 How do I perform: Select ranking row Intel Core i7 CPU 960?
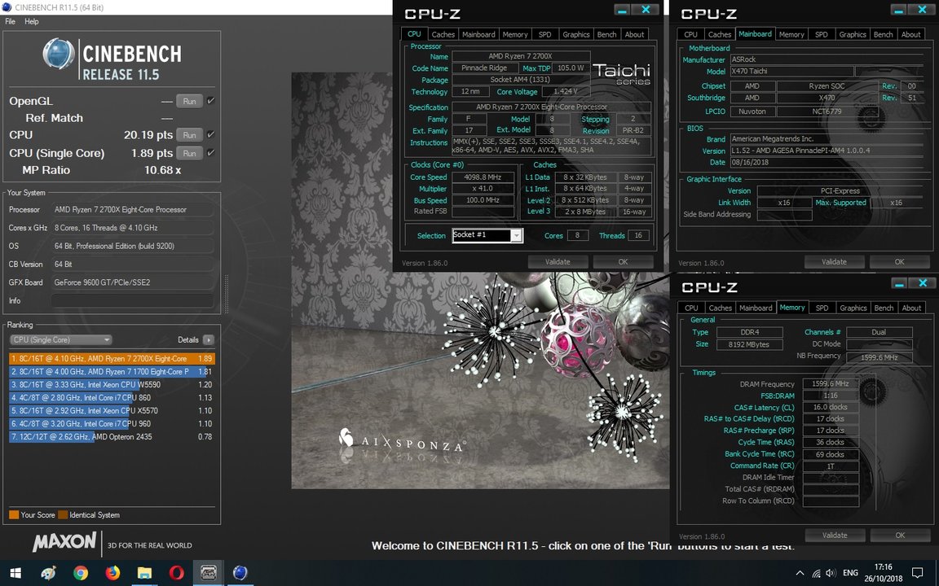(x=112, y=423)
